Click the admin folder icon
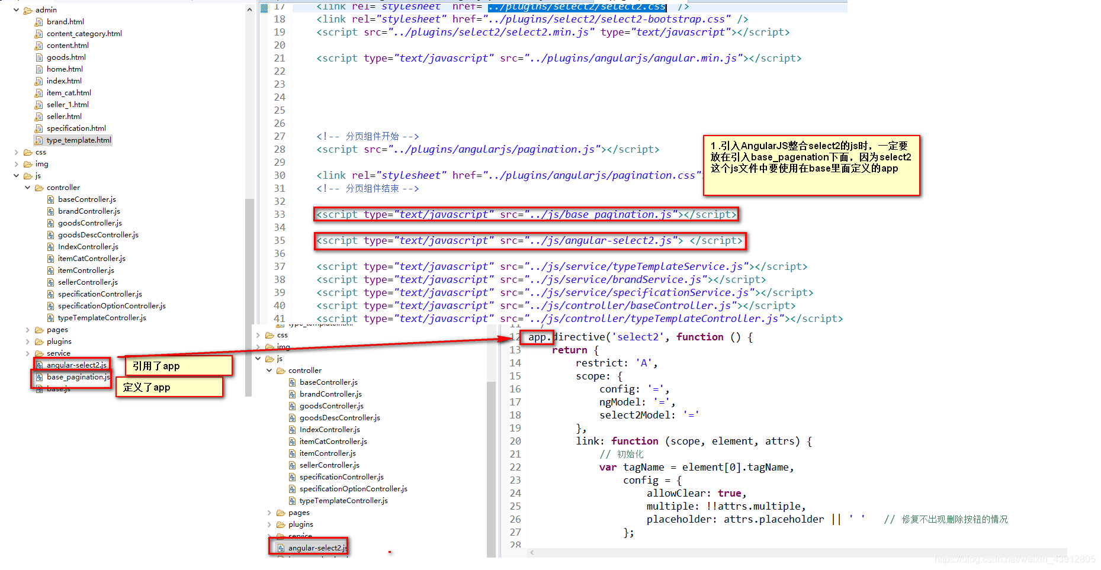The image size is (1101, 570). pyautogui.click(x=28, y=10)
